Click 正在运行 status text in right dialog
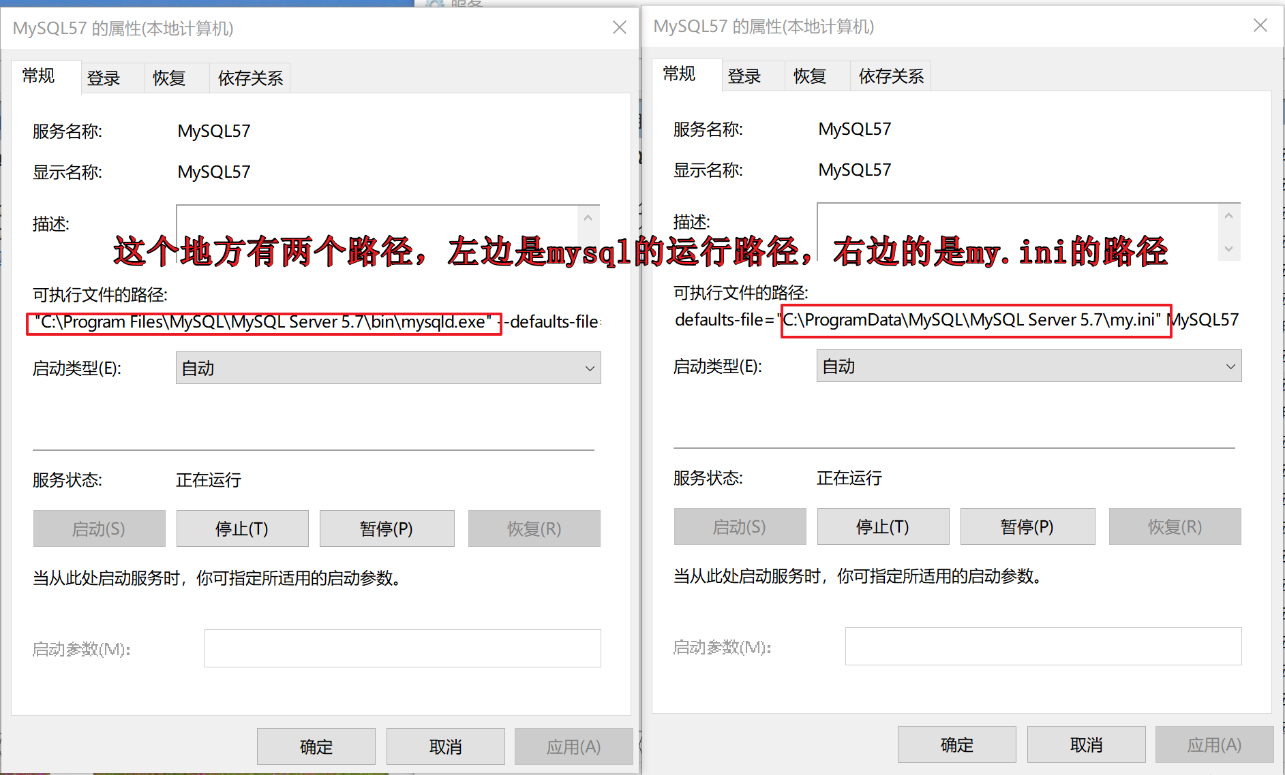Screen dimensions: 1285x775 point(849,478)
